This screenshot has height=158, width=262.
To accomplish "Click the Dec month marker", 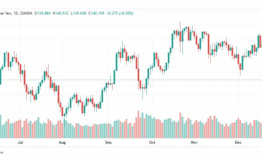I will (238, 143).
